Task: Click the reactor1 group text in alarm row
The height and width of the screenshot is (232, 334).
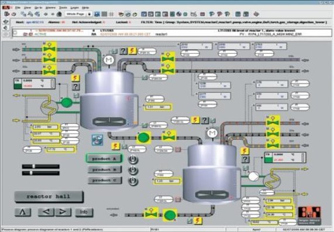Action: click(x=161, y=34)
